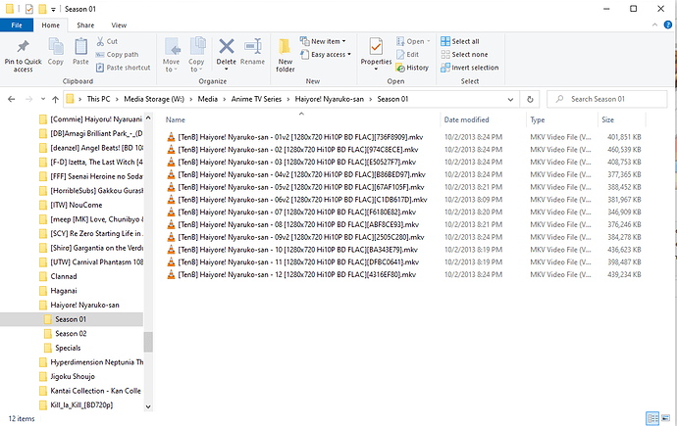Open Quick Access Toolbar customize arrow
This screenshot has height=426, width=677.
[53, 10]
